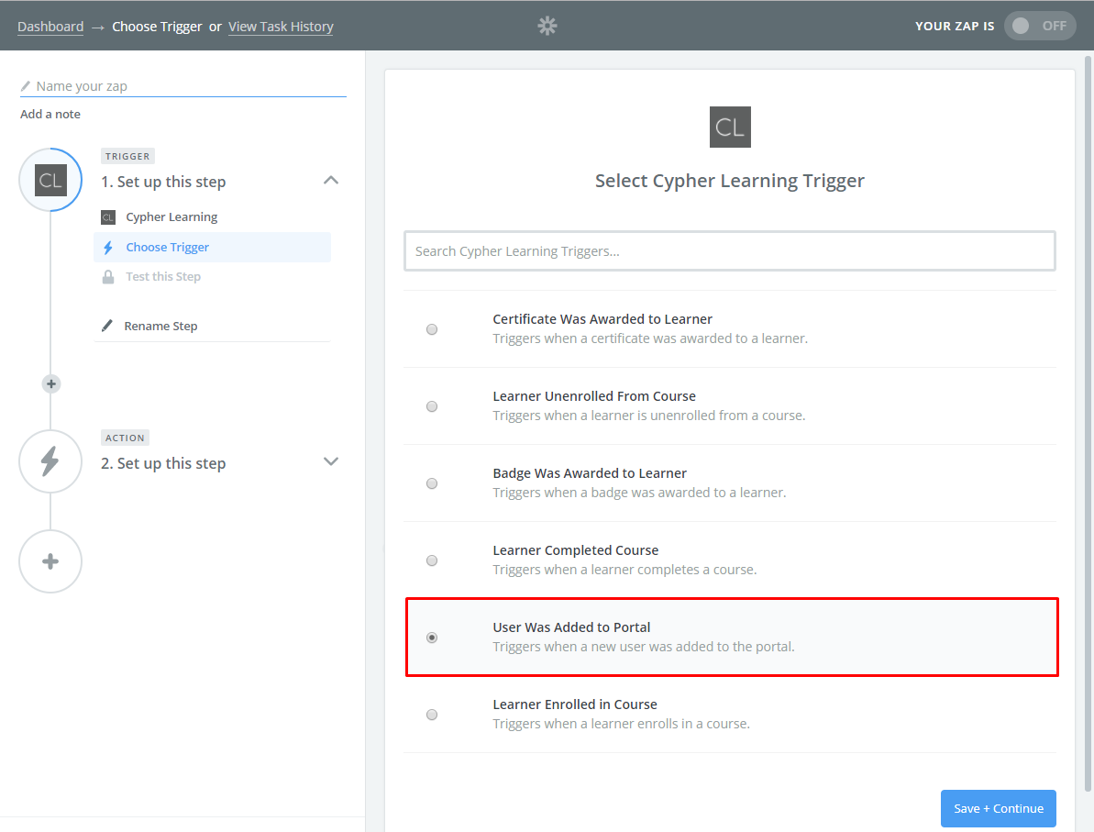Click the CL trigger step circle icon
Viewport: 1094px width, 832px height.
(x=50, y=180)
